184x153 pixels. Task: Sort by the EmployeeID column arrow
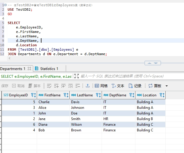point(35,95)
